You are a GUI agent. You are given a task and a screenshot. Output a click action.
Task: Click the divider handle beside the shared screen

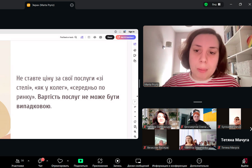[x=139, y=84]
